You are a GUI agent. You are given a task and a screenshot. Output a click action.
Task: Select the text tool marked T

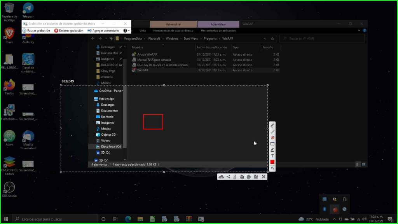[x=272, y=156]
